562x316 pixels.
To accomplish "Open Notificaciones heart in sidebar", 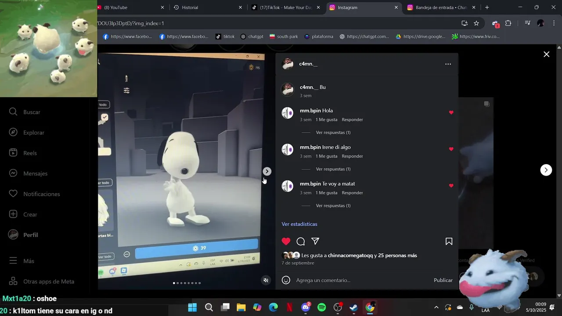I will pos(34,194).
